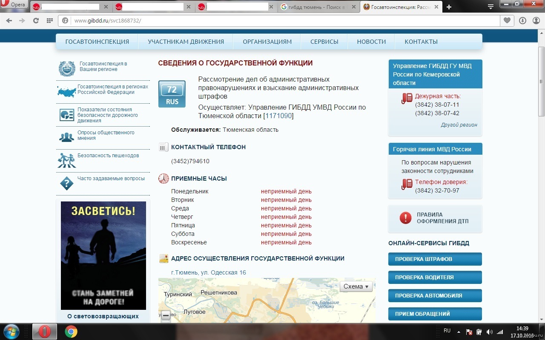Screen dimensions: 545x340
Task: Open the 14:39 system tray clock
Action: pos(522,329)
